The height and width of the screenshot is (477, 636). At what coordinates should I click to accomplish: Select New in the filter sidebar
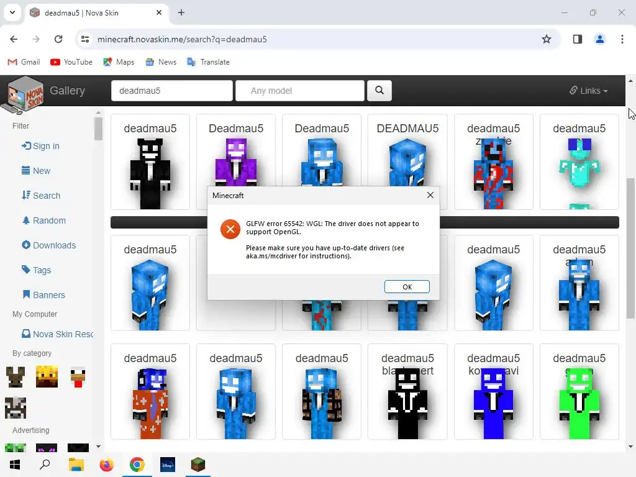point(35,171)
